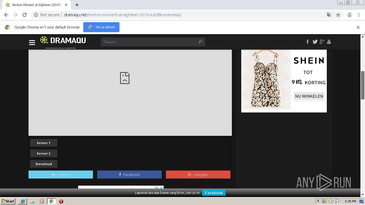Open the network tray icon
This screenshot has height=205, width=365.
[x=324, y=201]
